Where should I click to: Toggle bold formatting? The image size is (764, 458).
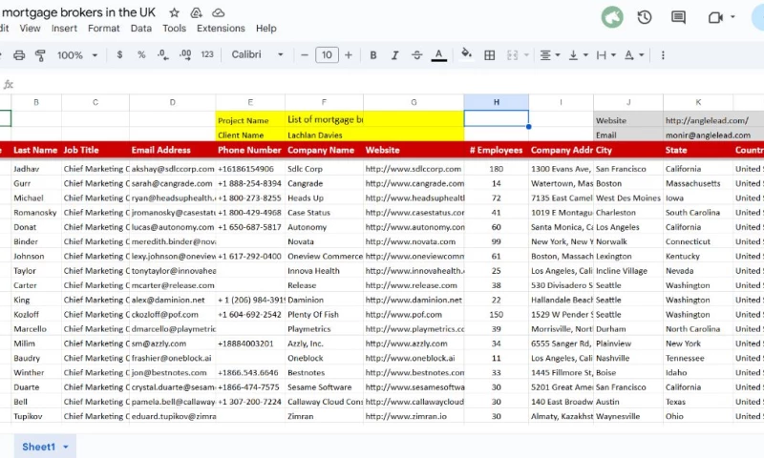tap(372, 55)
